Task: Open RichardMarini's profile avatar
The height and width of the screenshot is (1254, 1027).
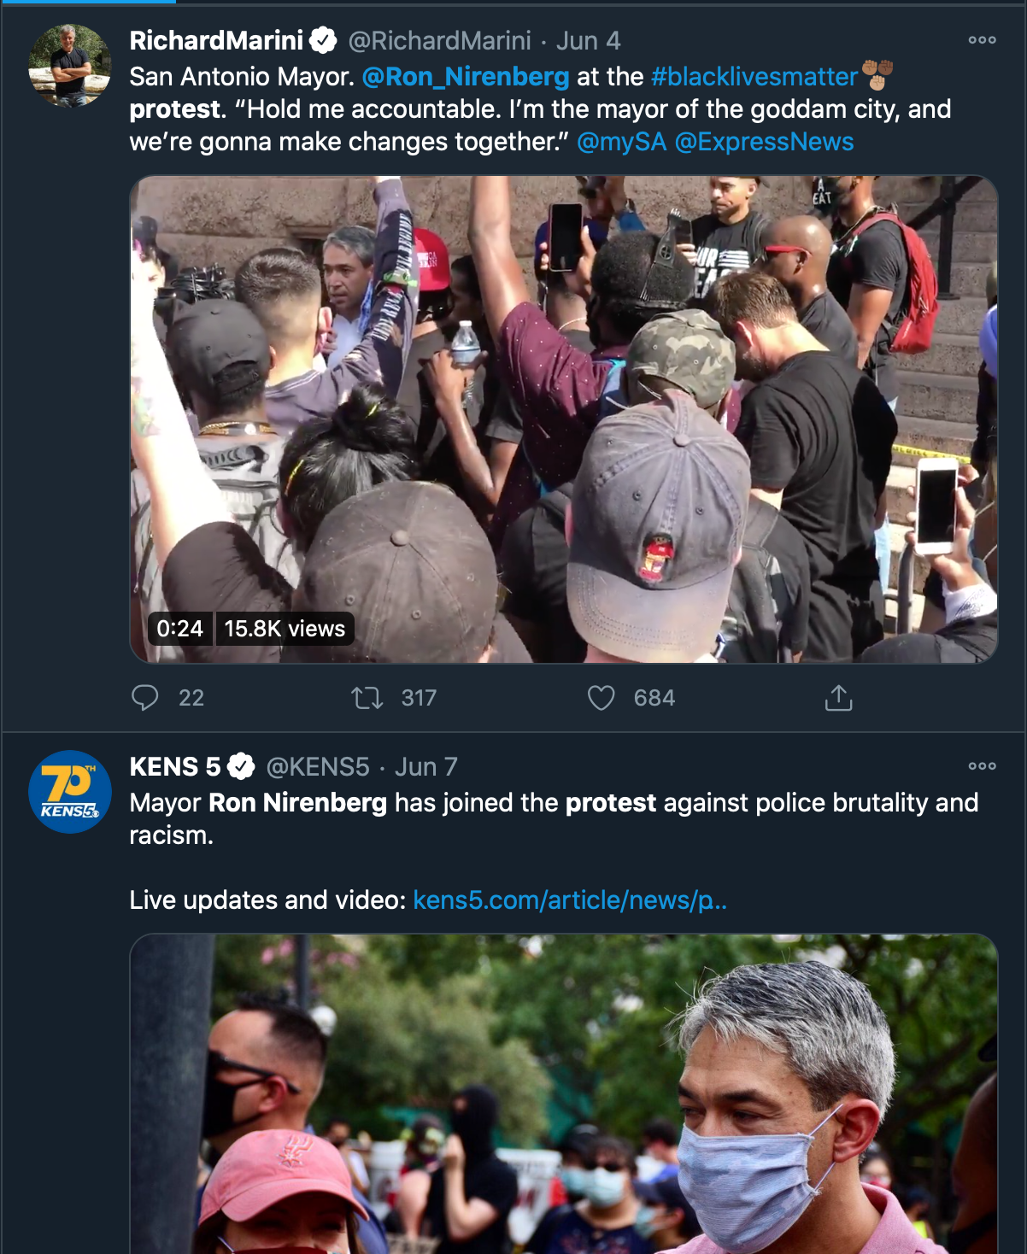Action: coord(70,65)
